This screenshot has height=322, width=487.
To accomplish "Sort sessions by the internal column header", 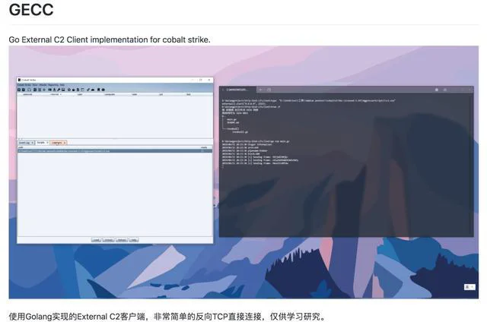I will 54,94.
